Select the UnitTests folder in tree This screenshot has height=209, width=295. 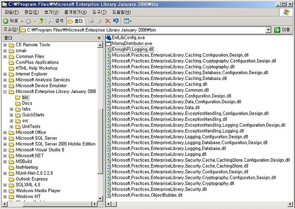(31, 126)
